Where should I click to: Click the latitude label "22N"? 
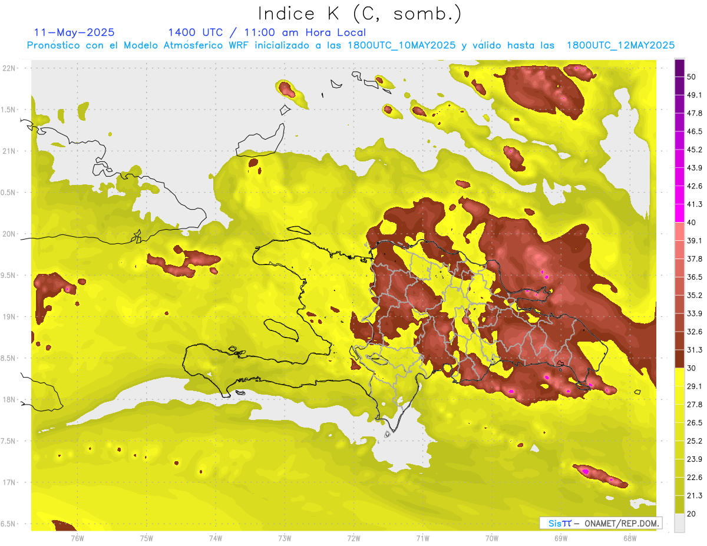tap(10, 68)
